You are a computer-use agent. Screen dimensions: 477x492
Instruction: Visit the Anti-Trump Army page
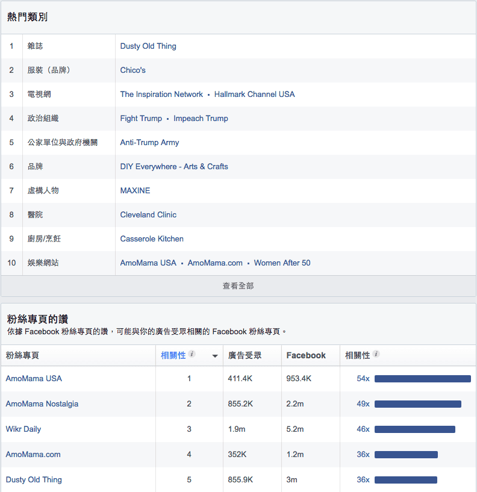pos(149,143)
